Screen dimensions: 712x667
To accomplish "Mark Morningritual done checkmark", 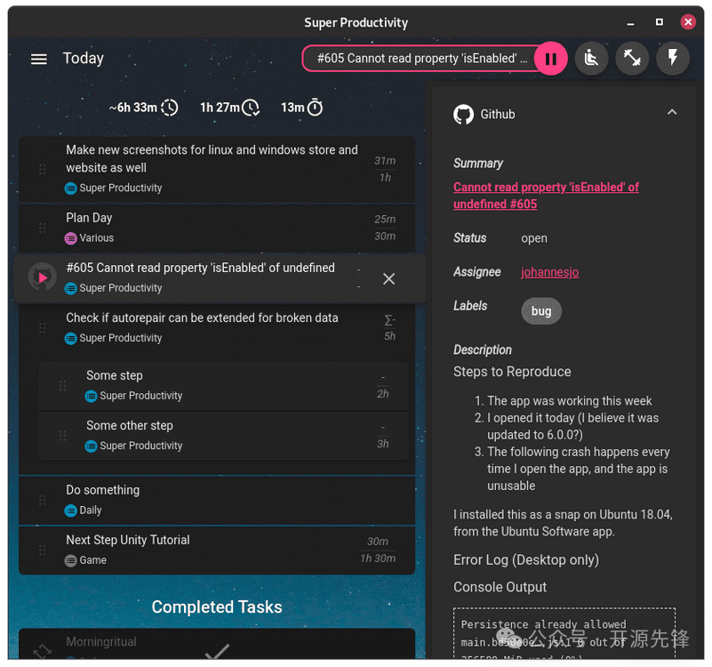I will [x=217, y=651].
